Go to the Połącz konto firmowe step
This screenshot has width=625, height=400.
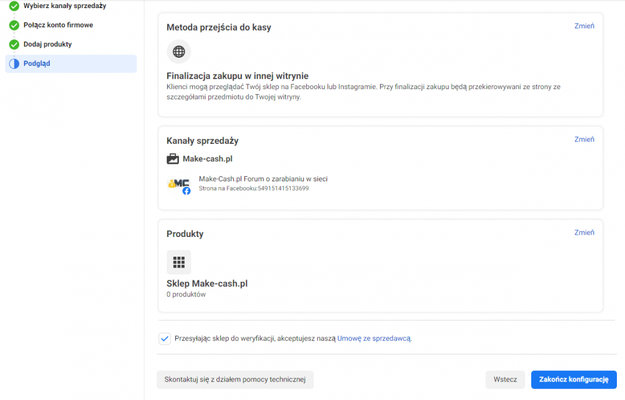tap(58, 25)
